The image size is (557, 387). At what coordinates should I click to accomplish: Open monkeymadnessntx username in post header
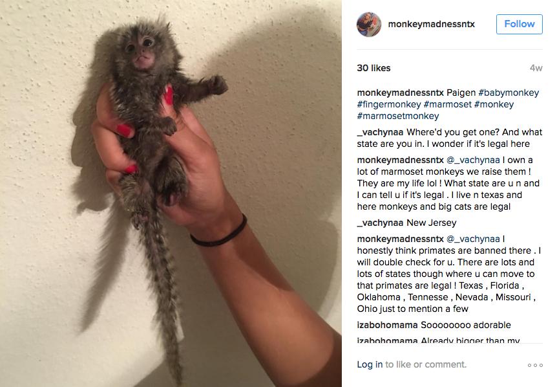point(431,24)
